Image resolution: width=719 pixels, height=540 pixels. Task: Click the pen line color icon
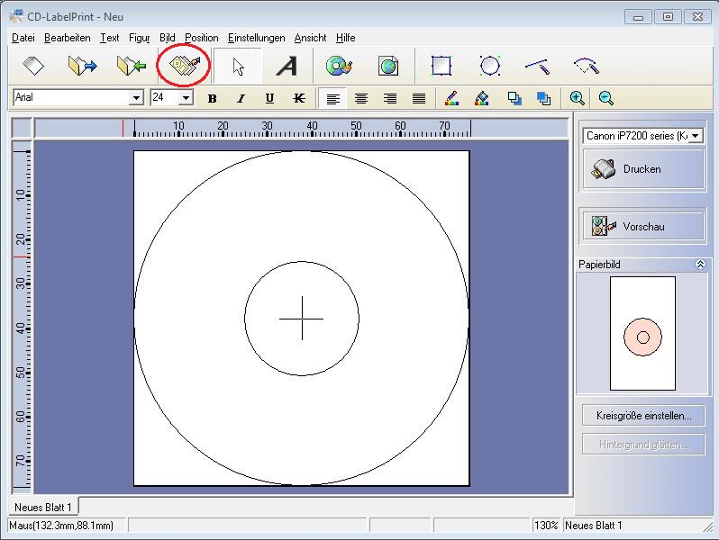click(x=452, y=98)
